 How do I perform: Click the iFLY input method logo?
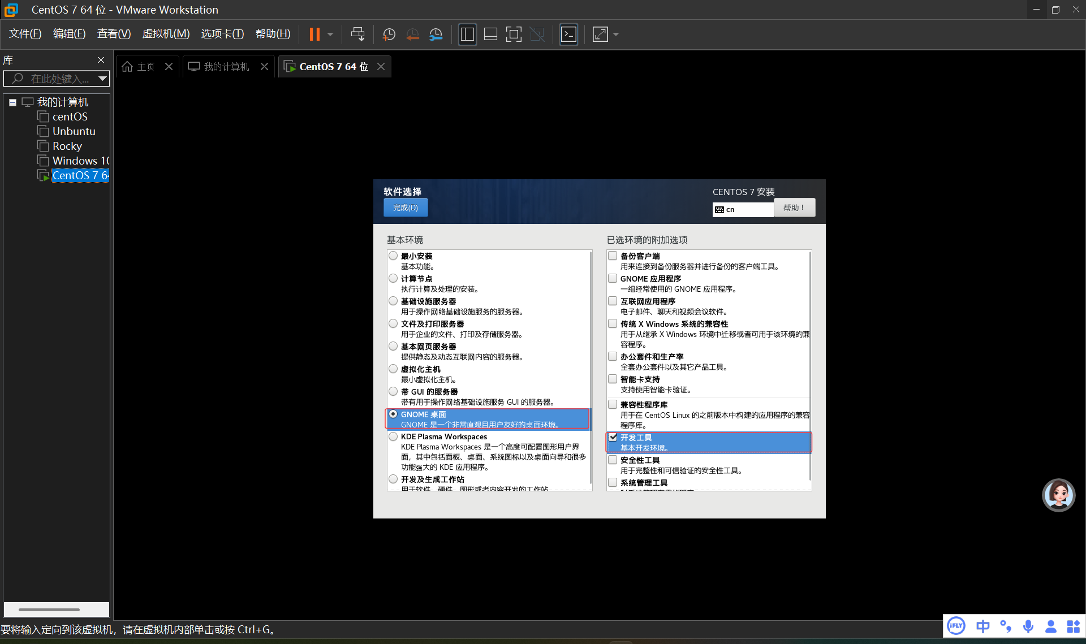(x=956, y=626)
